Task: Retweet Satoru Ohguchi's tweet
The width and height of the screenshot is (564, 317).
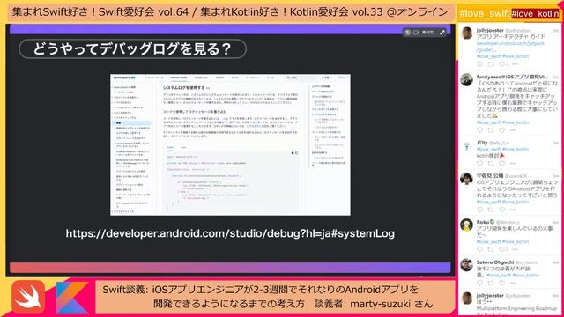Action: tap(491, 283)
